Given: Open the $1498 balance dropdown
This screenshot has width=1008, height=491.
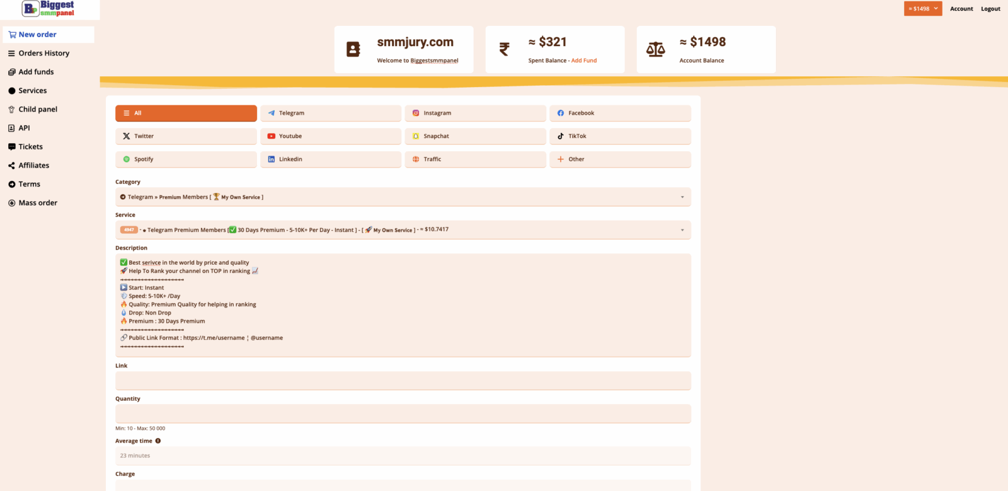Looking at the screenshot, I should click(923, 9).
